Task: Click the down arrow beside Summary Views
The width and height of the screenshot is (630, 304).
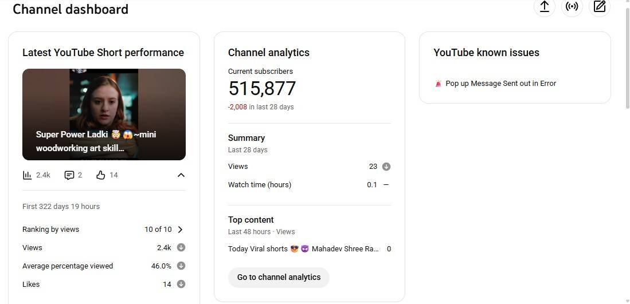Action: pos(386,167)
